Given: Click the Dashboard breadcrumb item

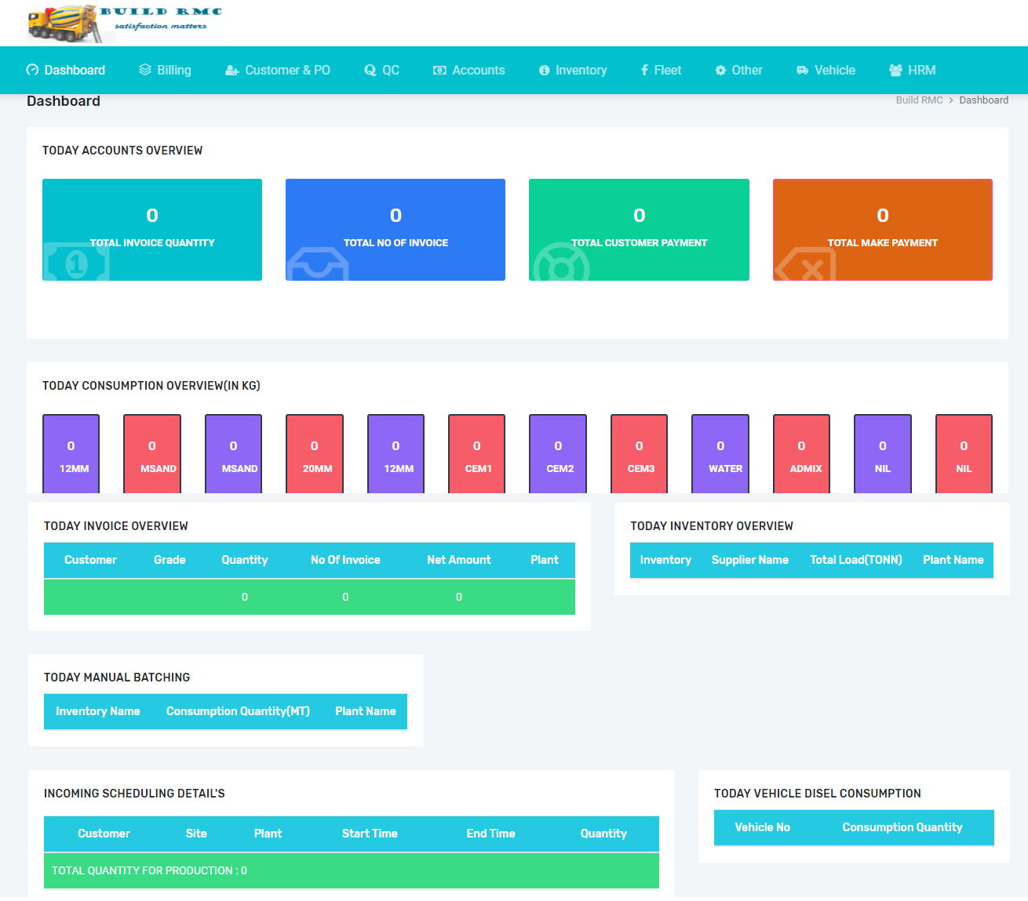Looking at the screenshot, I should click(x=983, y=100).
